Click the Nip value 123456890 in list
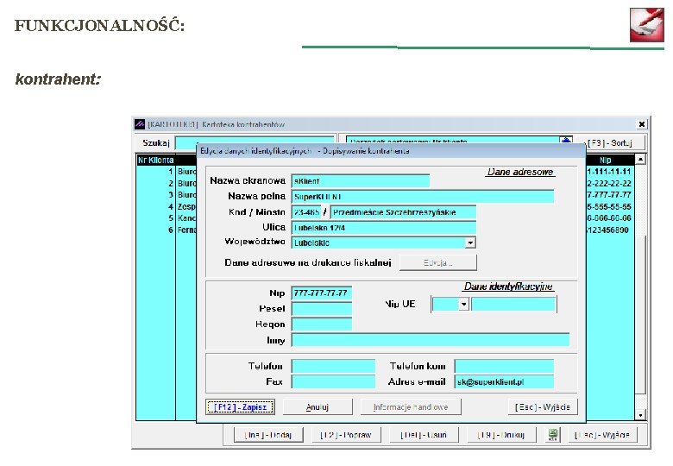The image size is (673, 466). 607,230
